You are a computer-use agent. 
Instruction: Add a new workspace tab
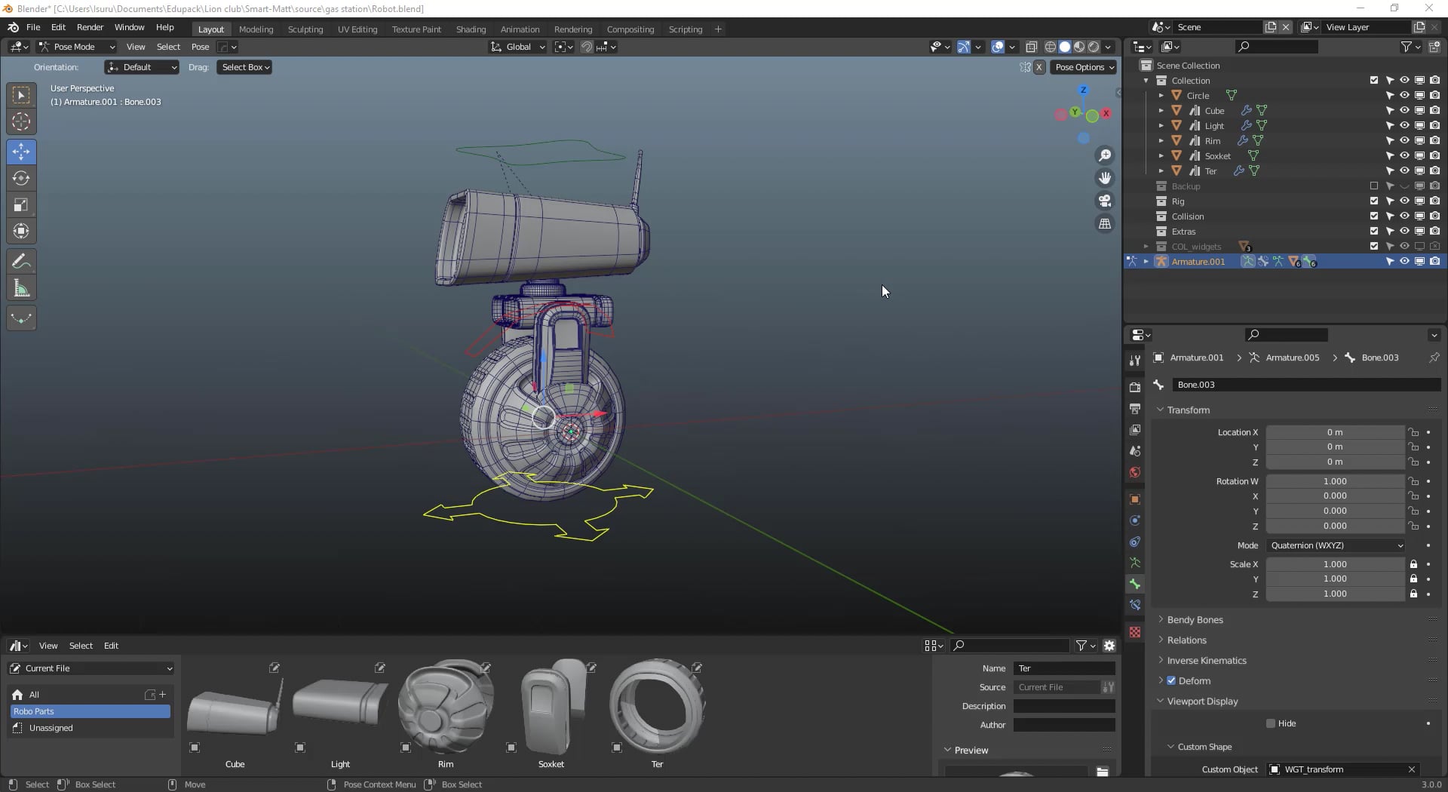coord(718,29)
